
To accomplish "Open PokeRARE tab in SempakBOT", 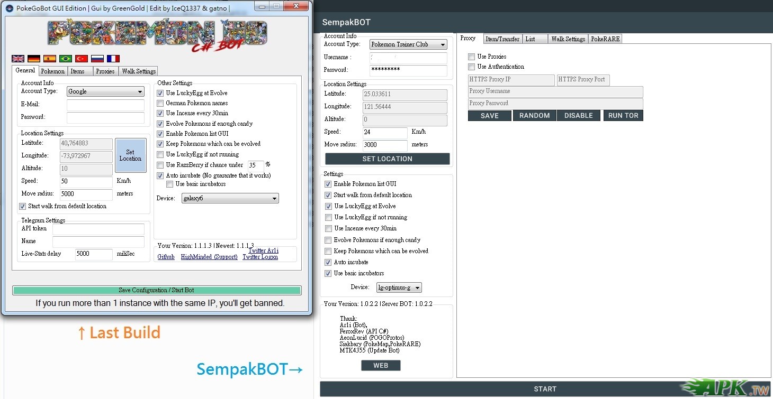I will click(605, 39).
